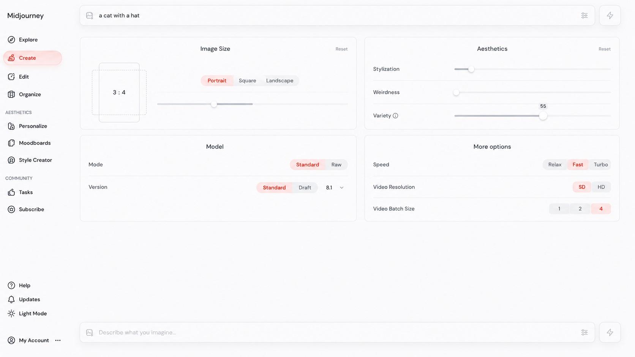Click the Updates bell icon
The height and width of the screenshot is (357, 635).
coord(11,299)
